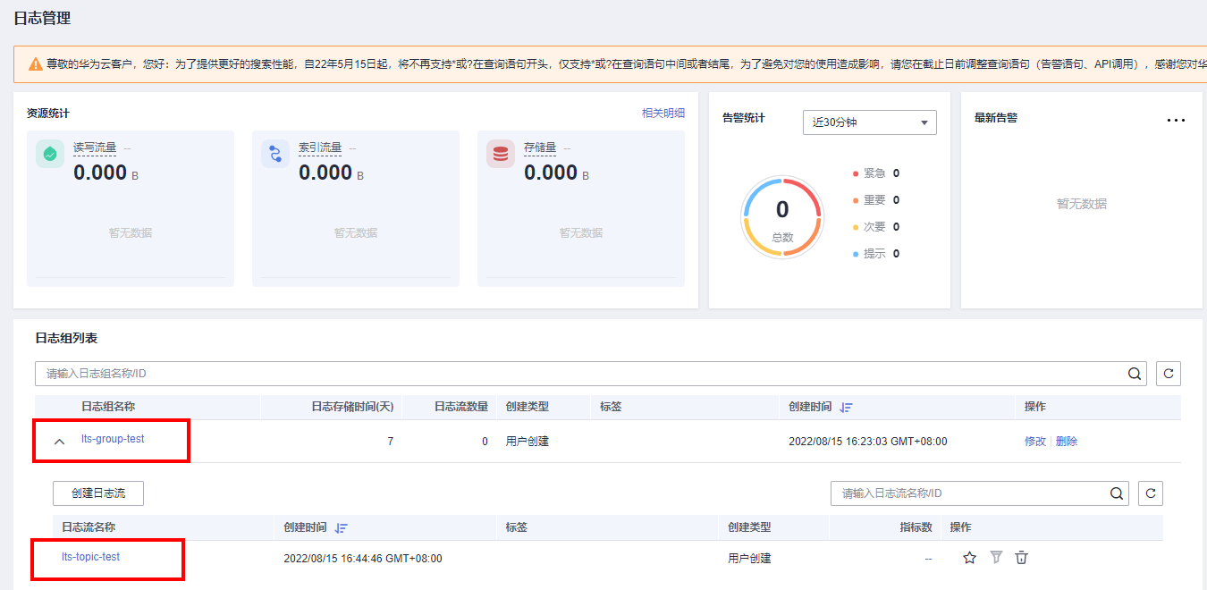
Task: Open the 相关明细 link
Action: tap(663, 113)
